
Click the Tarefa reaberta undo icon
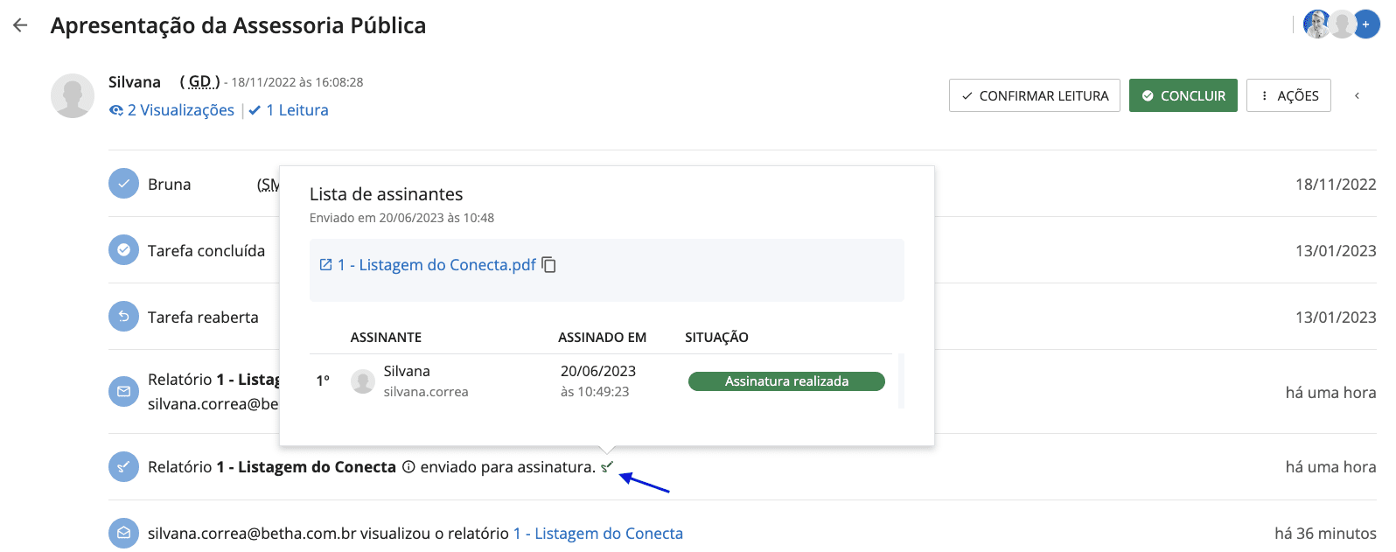123,317
